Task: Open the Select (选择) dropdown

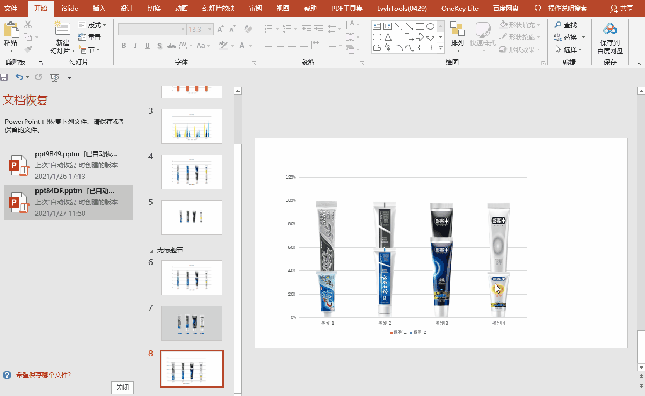Action: [568, 49]
